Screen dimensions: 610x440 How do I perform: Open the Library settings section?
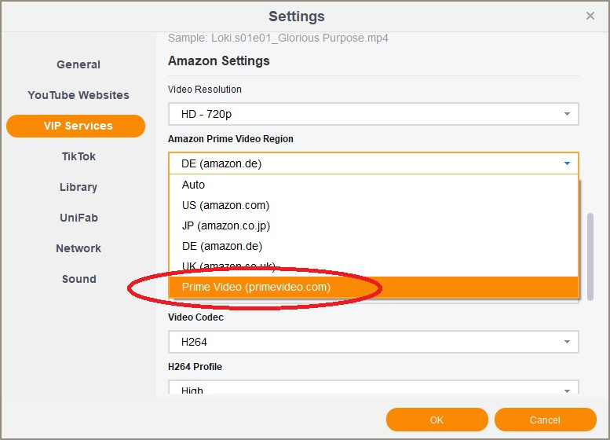(79, 187)
